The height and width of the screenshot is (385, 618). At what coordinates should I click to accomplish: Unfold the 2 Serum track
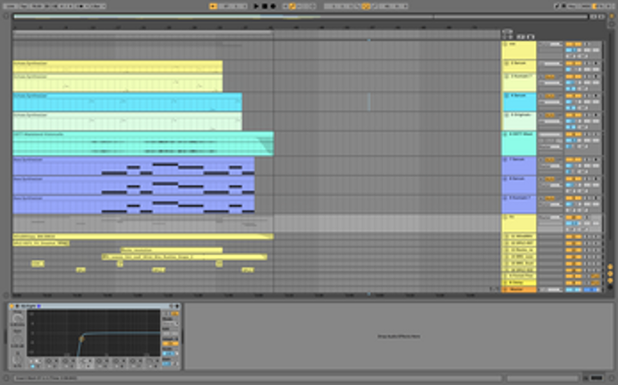(x=506, y=63)
